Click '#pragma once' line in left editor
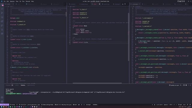The image size is (192, 108). 15,18
